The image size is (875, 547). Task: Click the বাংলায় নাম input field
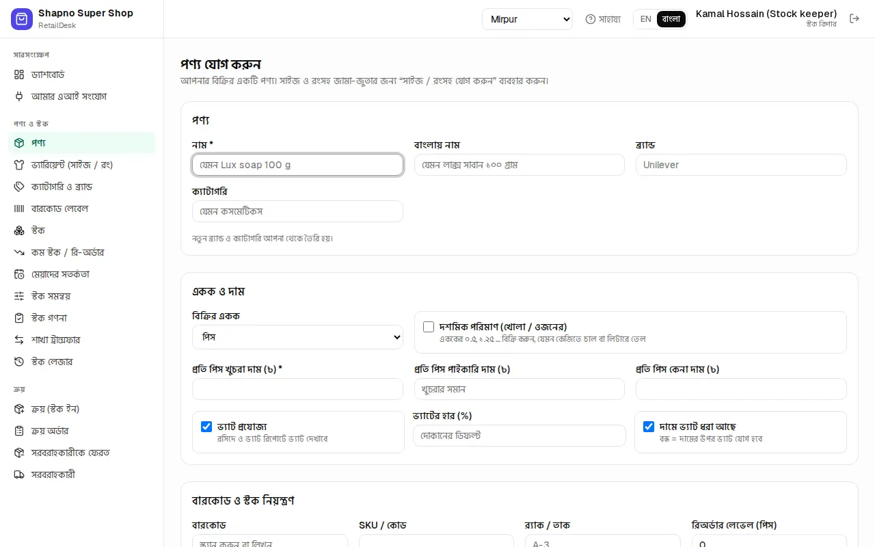coord(520,165)
